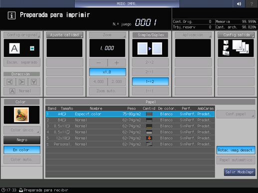Click Salir ModoImpr button

tap(240, 172)
